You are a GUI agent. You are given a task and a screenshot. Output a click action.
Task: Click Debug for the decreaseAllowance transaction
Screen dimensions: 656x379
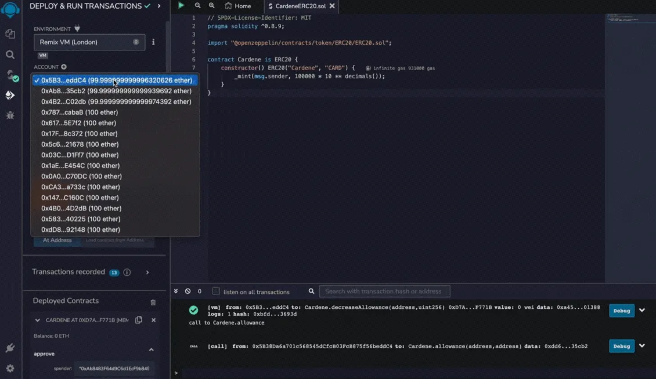tap(621, 311)
